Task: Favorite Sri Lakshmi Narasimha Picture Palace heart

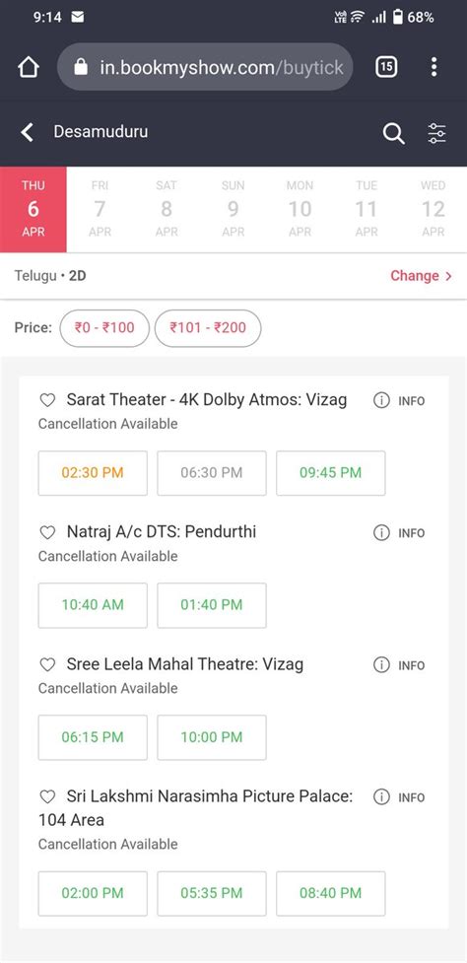Action: [48, 797]
